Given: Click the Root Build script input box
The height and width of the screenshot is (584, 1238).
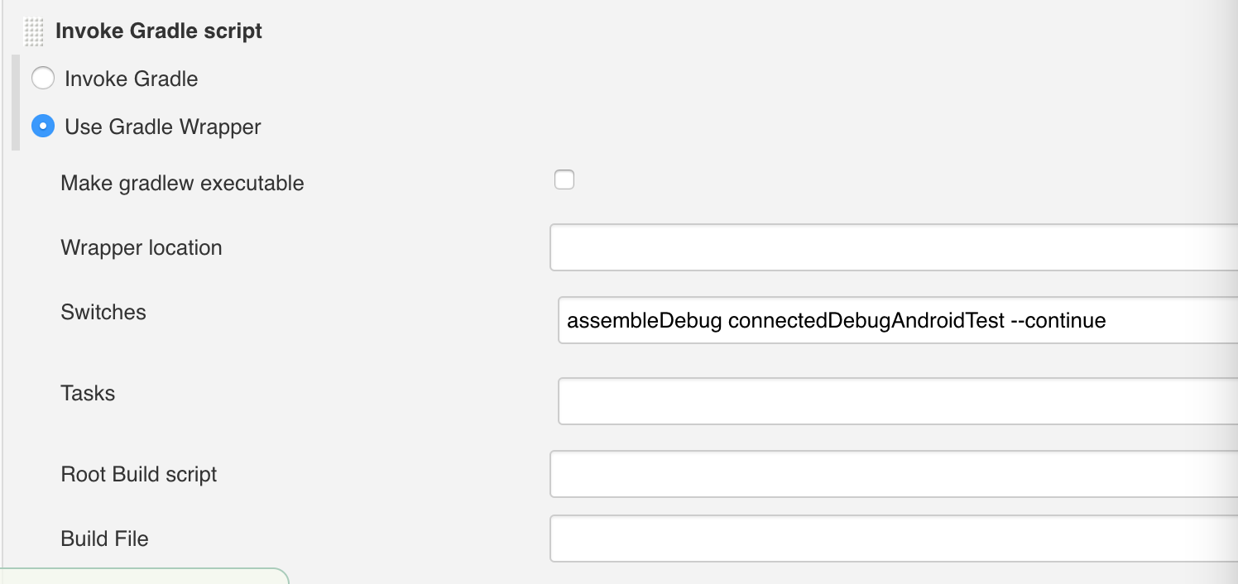Looking at the screenshot, I should point(894,474).
